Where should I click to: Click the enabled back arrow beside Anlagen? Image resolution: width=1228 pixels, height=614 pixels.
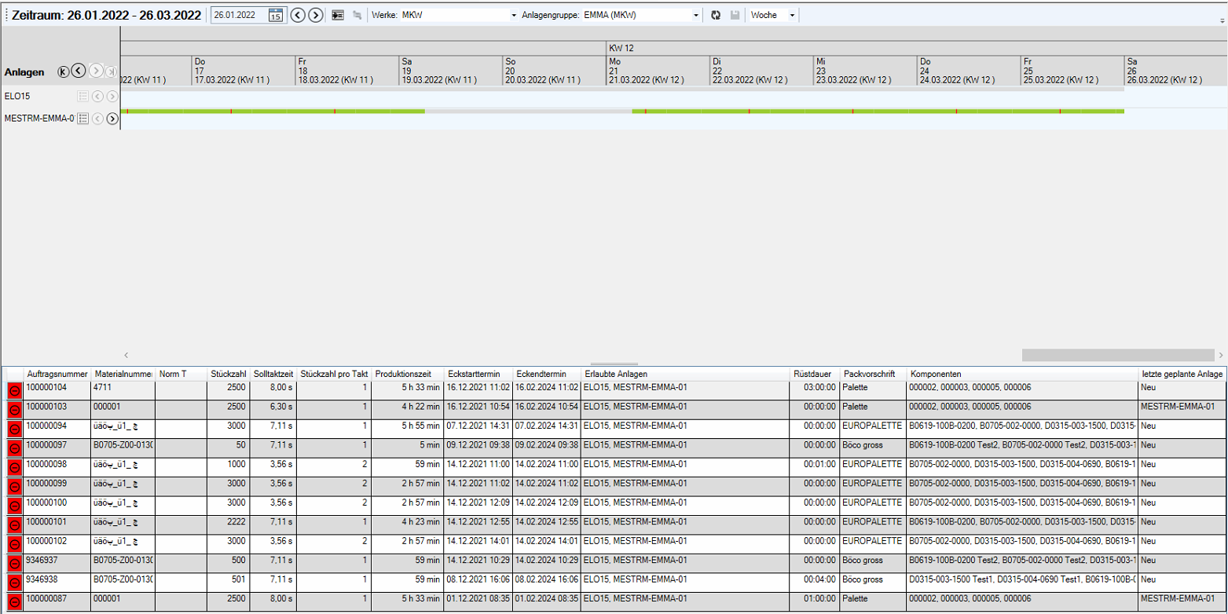tap(78, 71)
